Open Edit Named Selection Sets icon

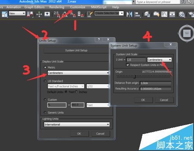pos(90,14)
